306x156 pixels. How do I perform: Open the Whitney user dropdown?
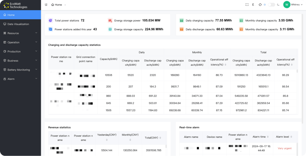pos(293,5)
